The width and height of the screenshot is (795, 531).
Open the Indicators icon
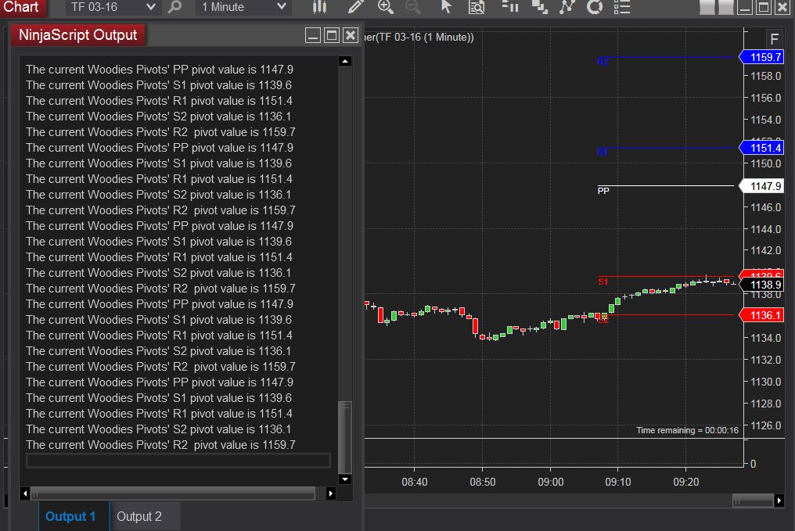tap(567, 6)
